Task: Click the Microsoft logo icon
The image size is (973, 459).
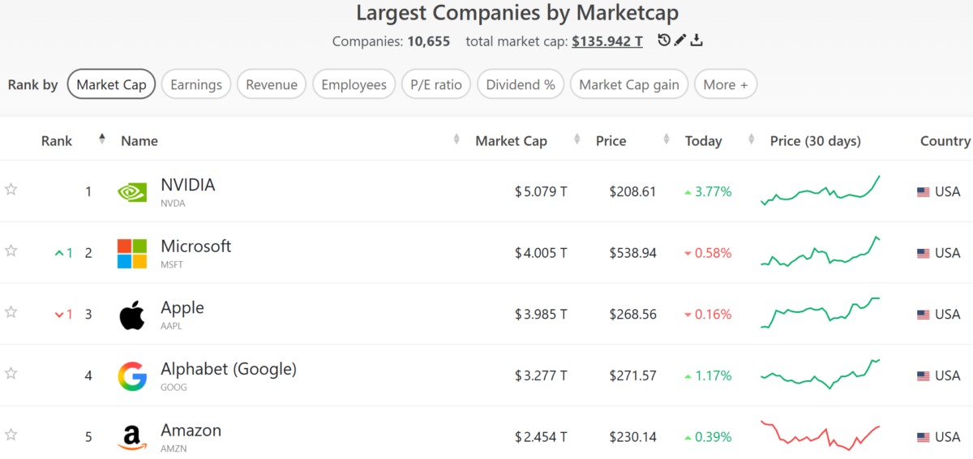Action: click(x=132, y=253)
